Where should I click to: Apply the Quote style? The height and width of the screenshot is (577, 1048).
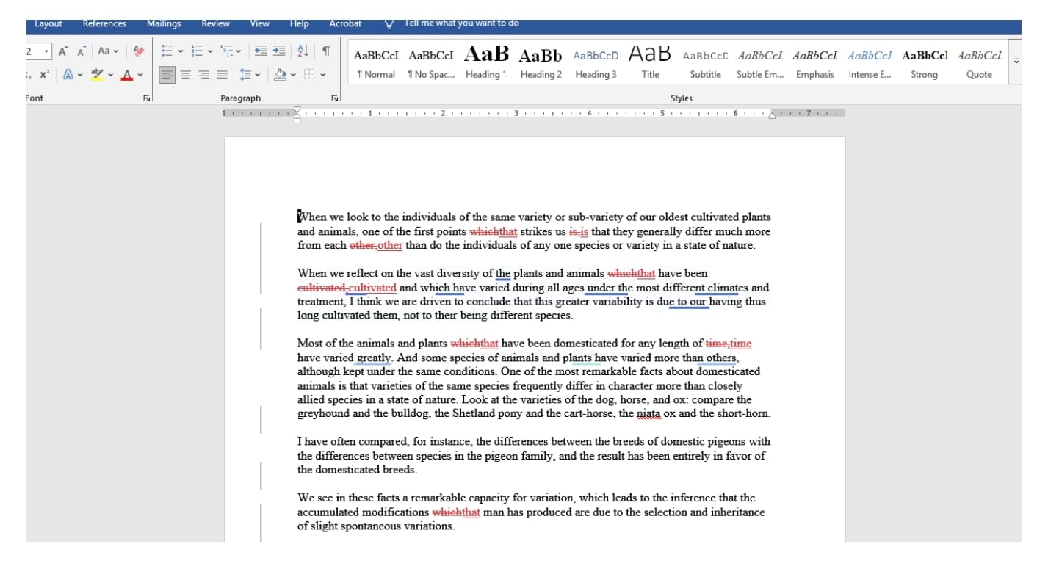pos(979,62)
